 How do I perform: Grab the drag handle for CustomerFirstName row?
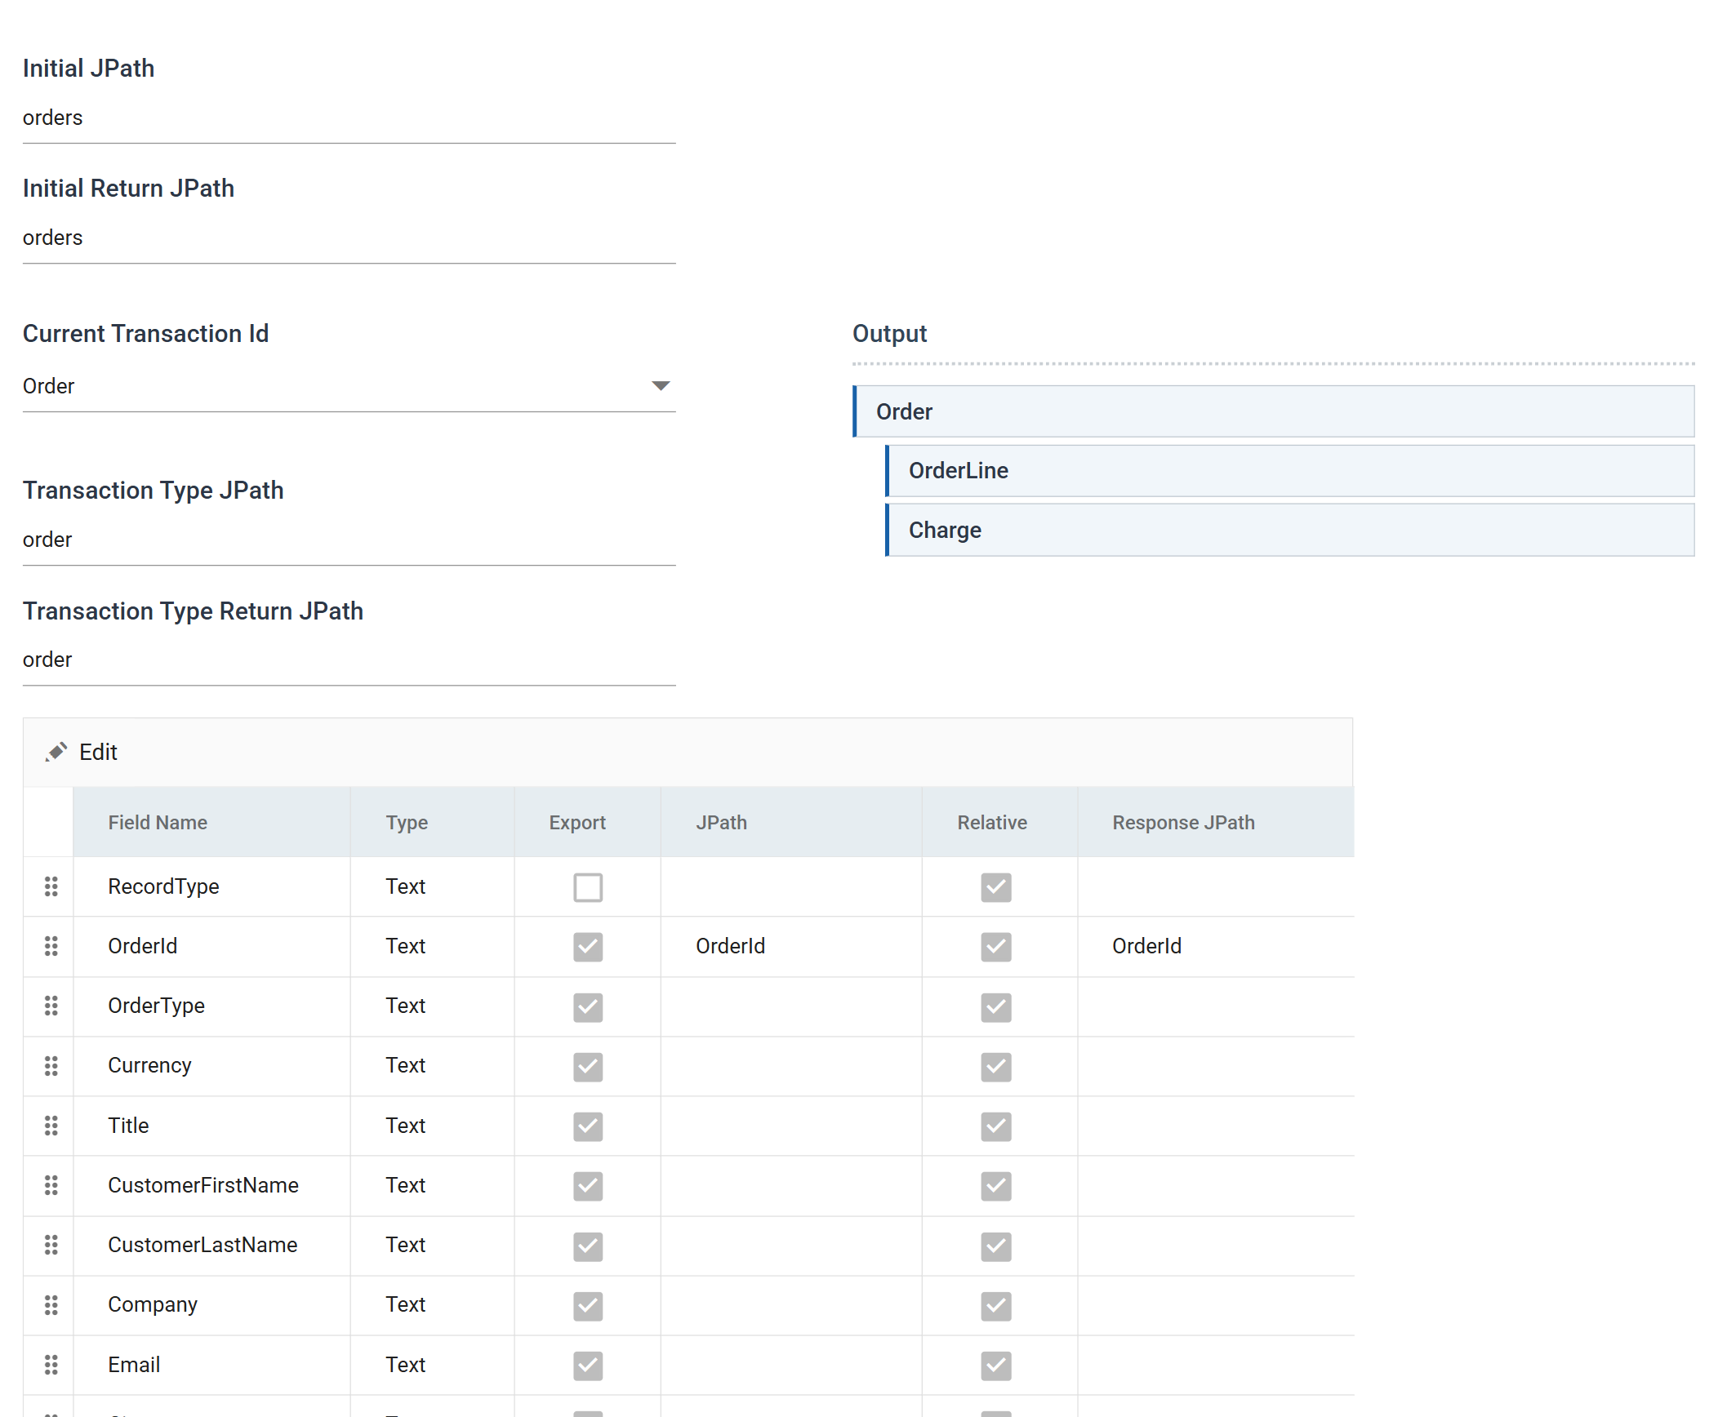51,1185
